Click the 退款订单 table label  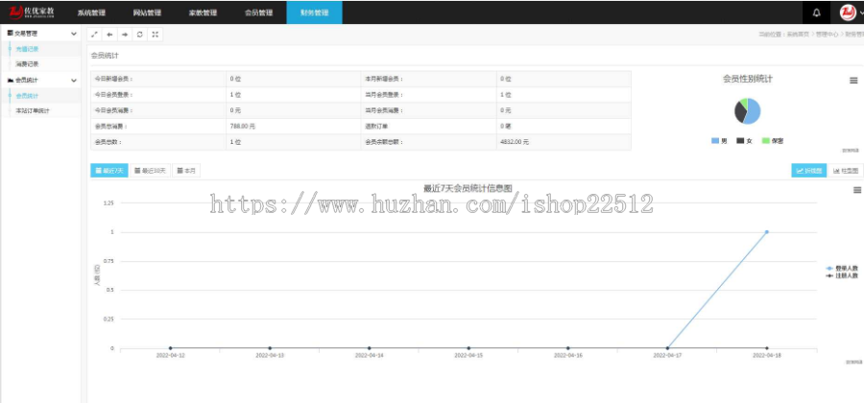376,126
